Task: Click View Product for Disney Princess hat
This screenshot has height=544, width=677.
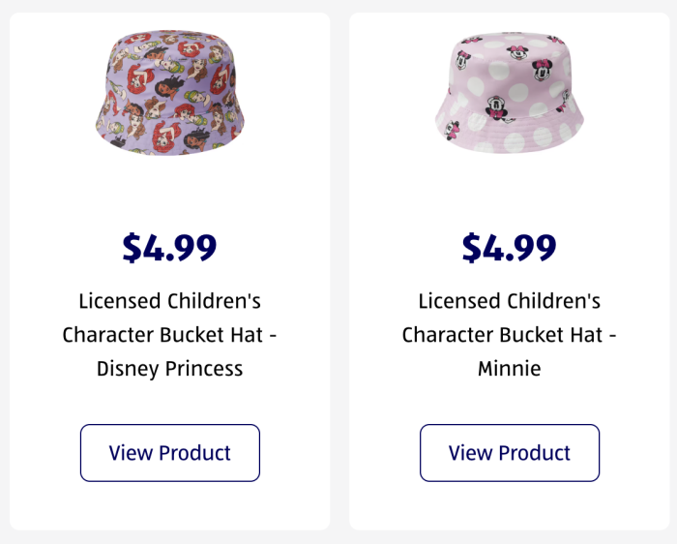Action: (170, 453)
